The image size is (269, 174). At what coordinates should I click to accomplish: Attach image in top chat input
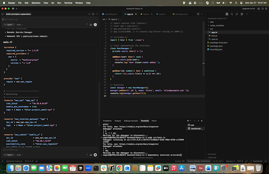91,25
